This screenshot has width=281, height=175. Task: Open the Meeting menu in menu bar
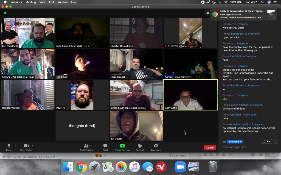[x=30, y=2]
